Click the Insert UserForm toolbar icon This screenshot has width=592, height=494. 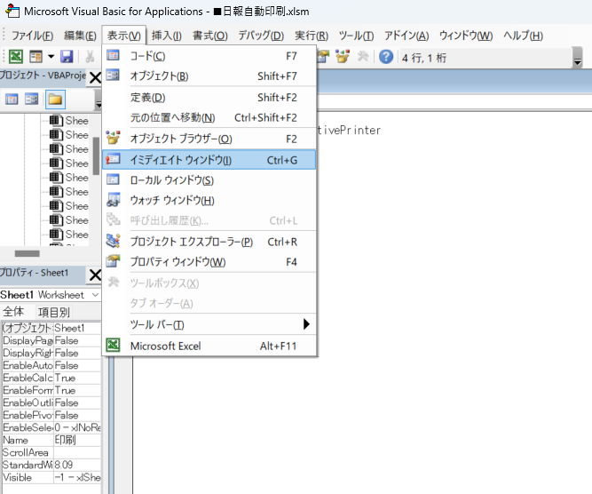tap(36, 57)
